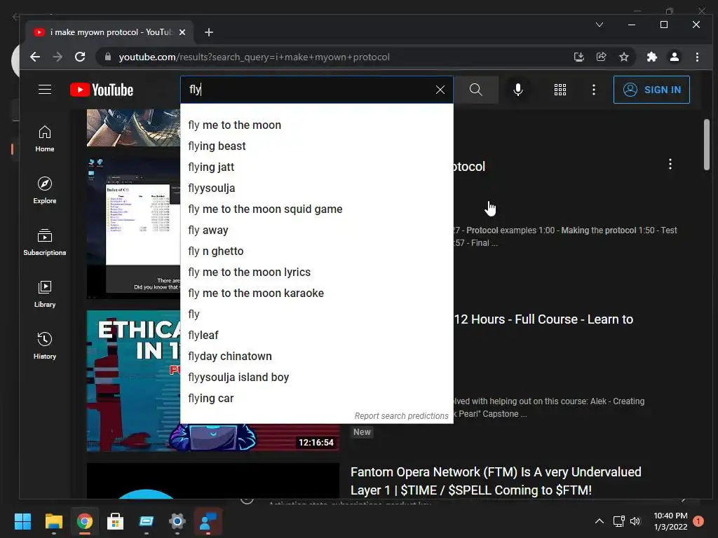Expand Chrome tab search chevron

click(x=600, y=25)
